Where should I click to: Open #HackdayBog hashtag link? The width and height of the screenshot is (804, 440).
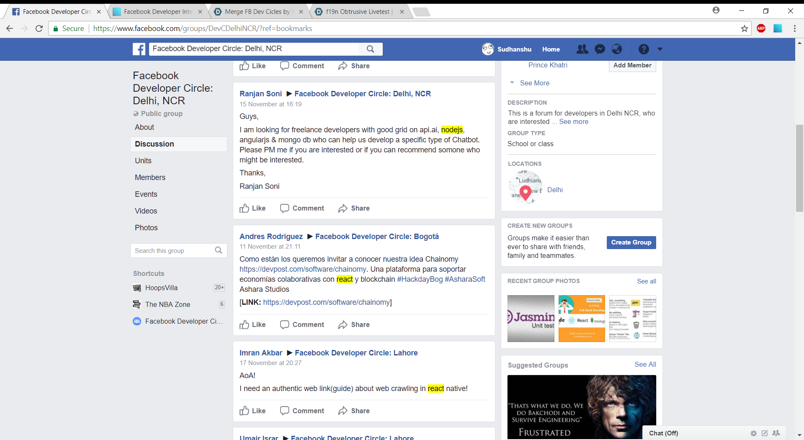[420, 279]
